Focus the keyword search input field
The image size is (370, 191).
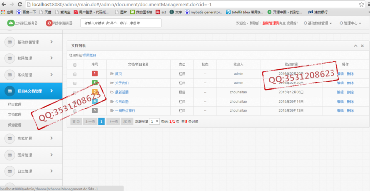121,23
